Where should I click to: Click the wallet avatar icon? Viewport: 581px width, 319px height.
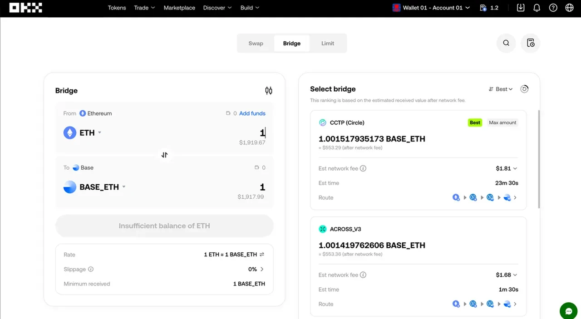pyautogui.click(x=396, y=8)
